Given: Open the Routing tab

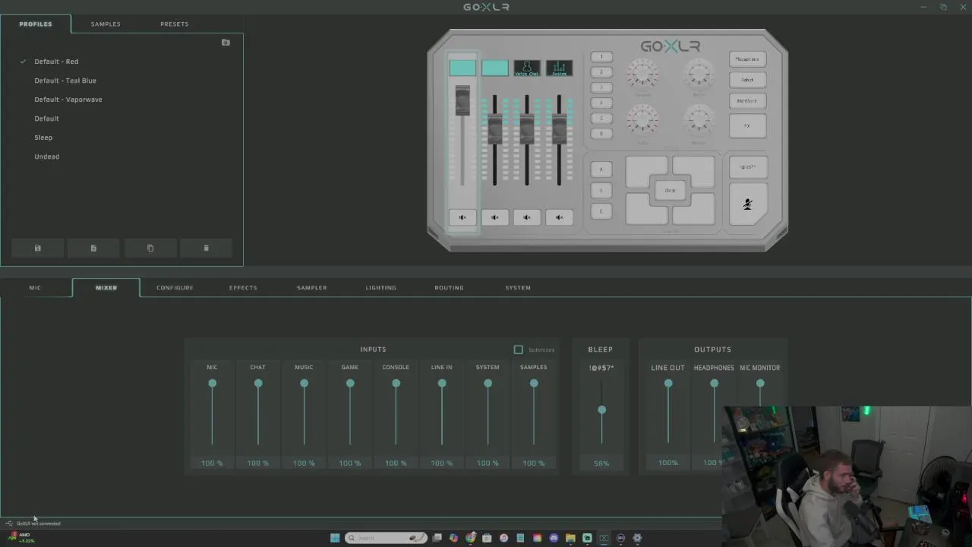Looking at the screenshot, I should click(449, 288).
